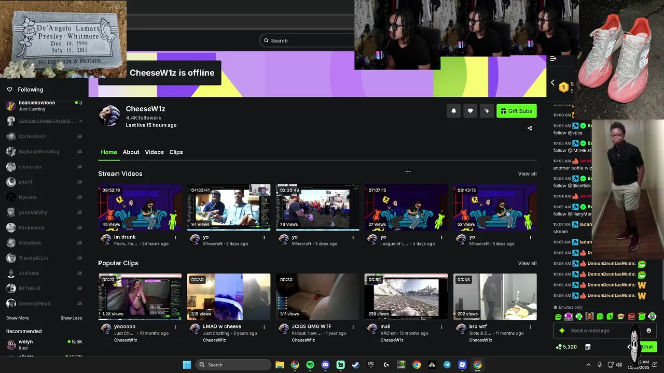
Task: Open beaniekowloon channel in Following list
Action: pos(44,106)
